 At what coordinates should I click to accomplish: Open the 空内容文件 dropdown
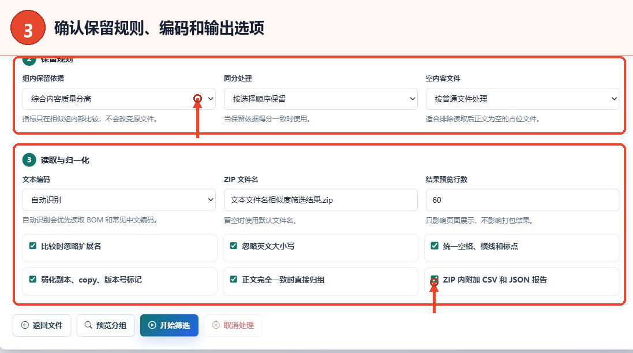522,99
